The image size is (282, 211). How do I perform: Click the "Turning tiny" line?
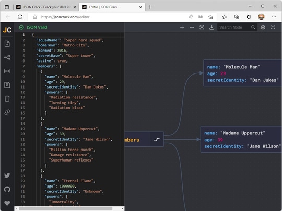tap(65, 103)
